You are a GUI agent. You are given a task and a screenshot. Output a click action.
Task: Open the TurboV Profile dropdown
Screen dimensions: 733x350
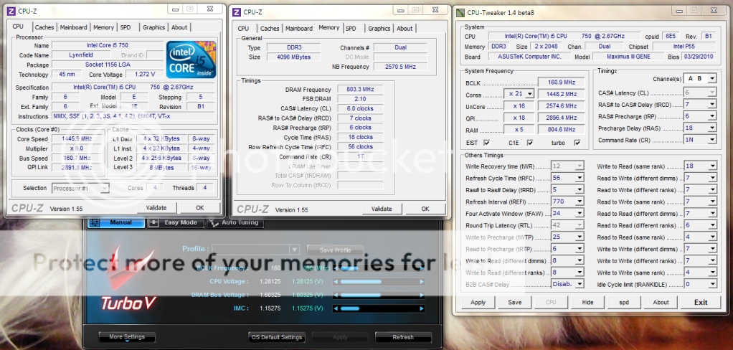point(294,250)
